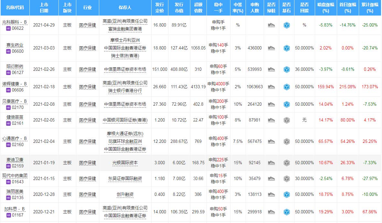This screenshot has height=223, width=382.
Task: Open sponsor link 创升融资
Action: coord(125,195)
